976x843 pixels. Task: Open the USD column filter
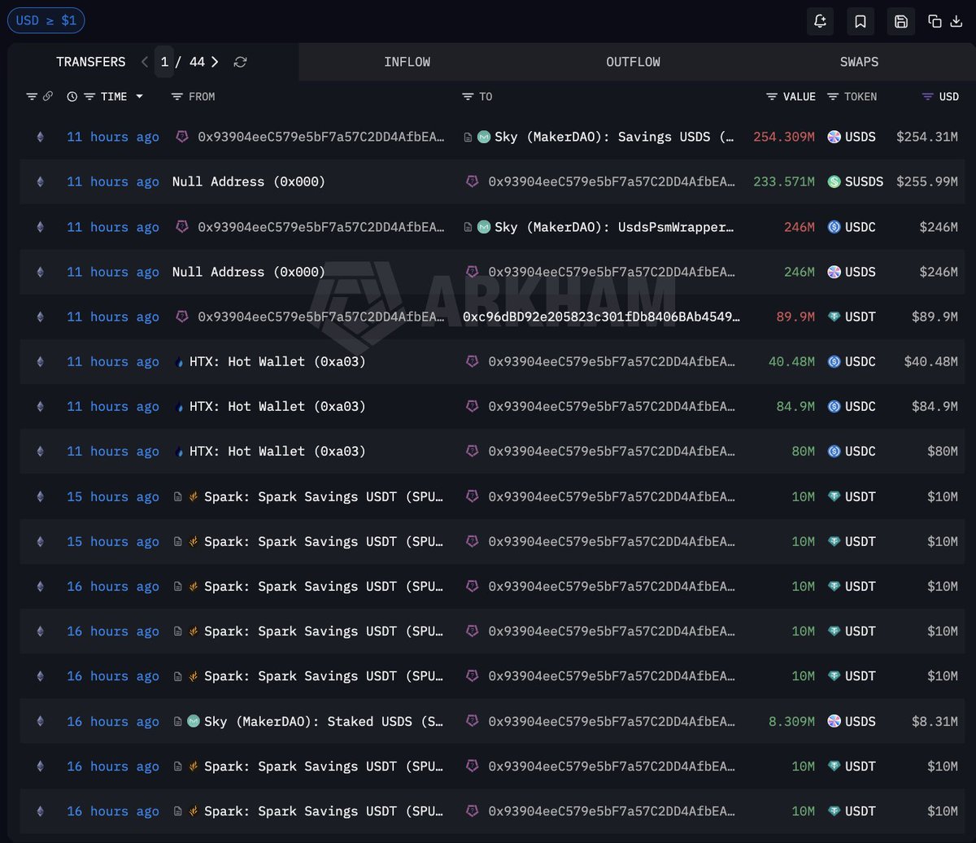click(928, 96)
